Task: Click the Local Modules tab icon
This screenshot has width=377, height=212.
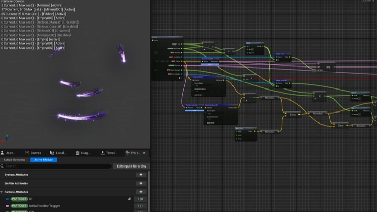Action: click(52, 153)
